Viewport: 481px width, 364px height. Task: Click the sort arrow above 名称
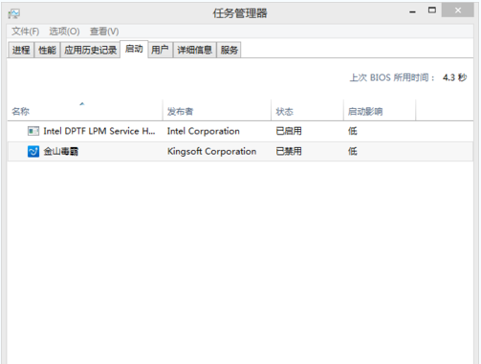tap(82, 103)
